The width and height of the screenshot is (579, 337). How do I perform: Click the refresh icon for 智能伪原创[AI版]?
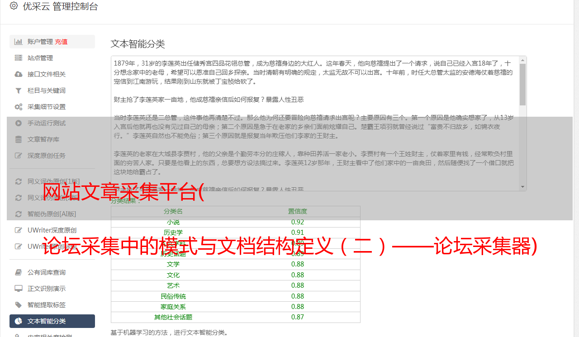pyautogui.click(x=19, y=214)
